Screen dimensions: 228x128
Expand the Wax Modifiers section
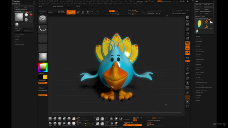(x=20, y=34)
